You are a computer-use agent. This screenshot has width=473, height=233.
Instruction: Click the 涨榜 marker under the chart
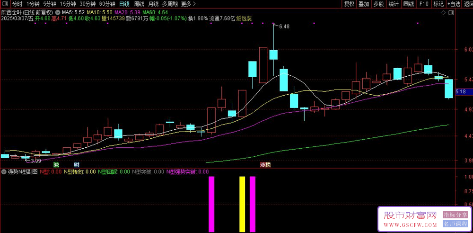tap(266, 165)
